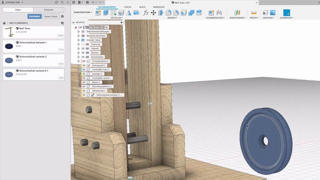The height and width of the screenshot is (180, 320).
Task: Expand the Dokumenteinstellungen node
Action: pos(78,31)
